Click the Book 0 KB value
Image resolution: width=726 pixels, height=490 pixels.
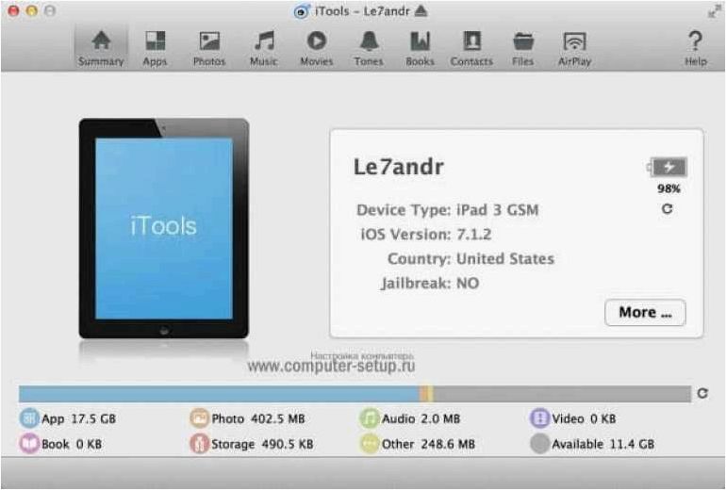click(89, 444)
